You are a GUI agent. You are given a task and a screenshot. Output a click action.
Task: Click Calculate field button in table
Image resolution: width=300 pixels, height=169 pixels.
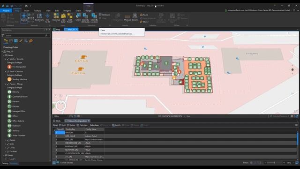coord(82,125)
